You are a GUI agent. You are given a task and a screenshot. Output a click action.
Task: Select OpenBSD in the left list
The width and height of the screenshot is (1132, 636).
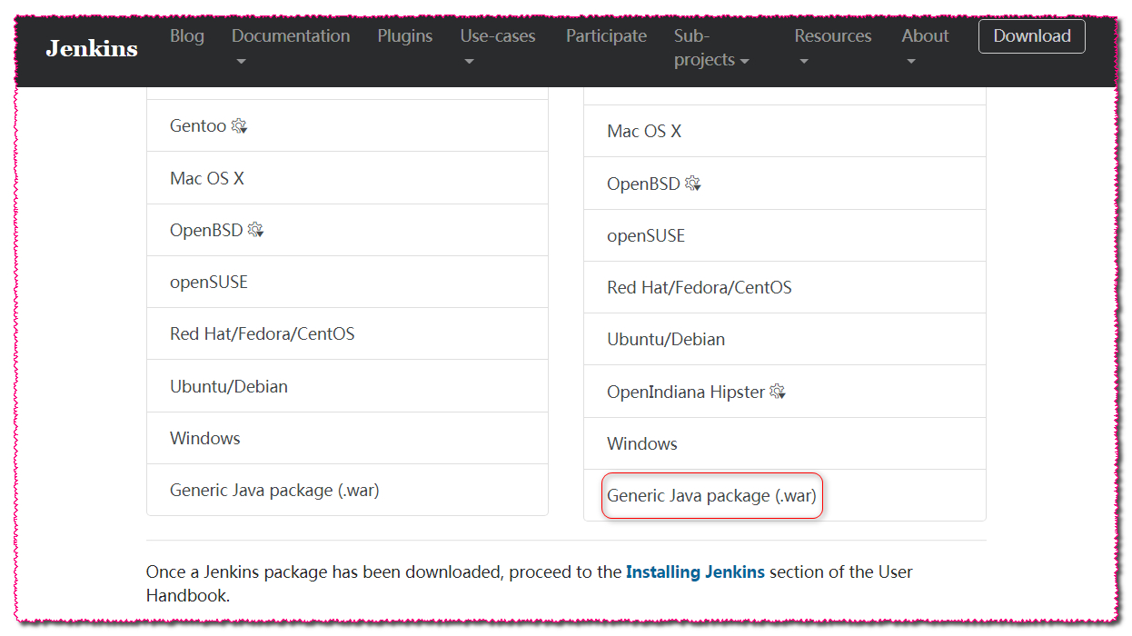[347, 230]
